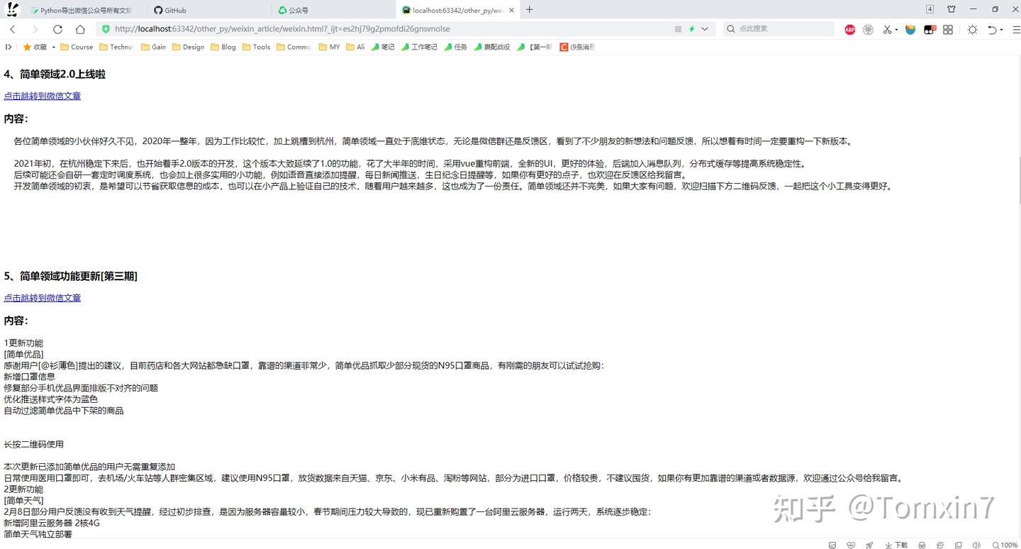Click the colorful browser extension globe icon
This screenshot has width=1021, height=549.
pos(910,29)
